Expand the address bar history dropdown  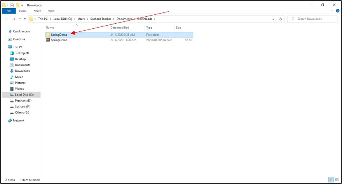tap(274, 19)
